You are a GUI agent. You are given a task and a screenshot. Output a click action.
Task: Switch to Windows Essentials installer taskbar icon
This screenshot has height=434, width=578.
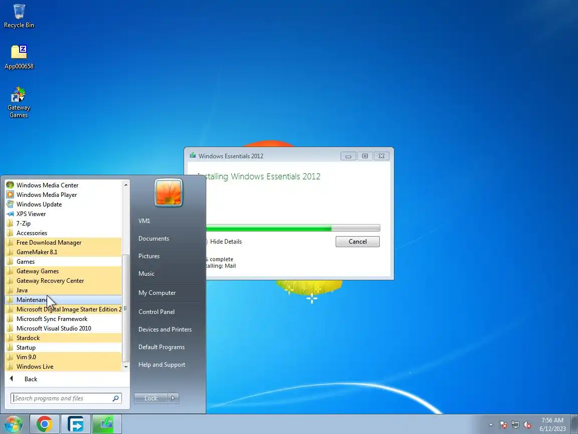pos(106,424)
